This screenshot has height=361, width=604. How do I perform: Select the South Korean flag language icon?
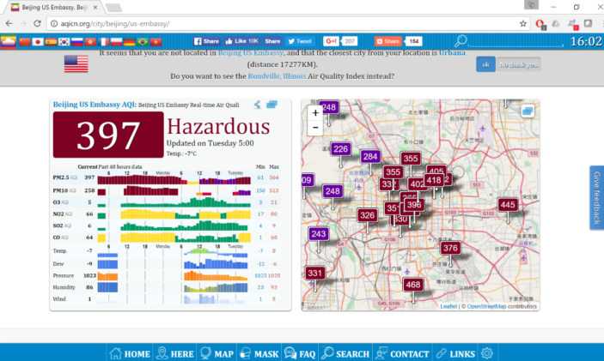pos(64,41)
